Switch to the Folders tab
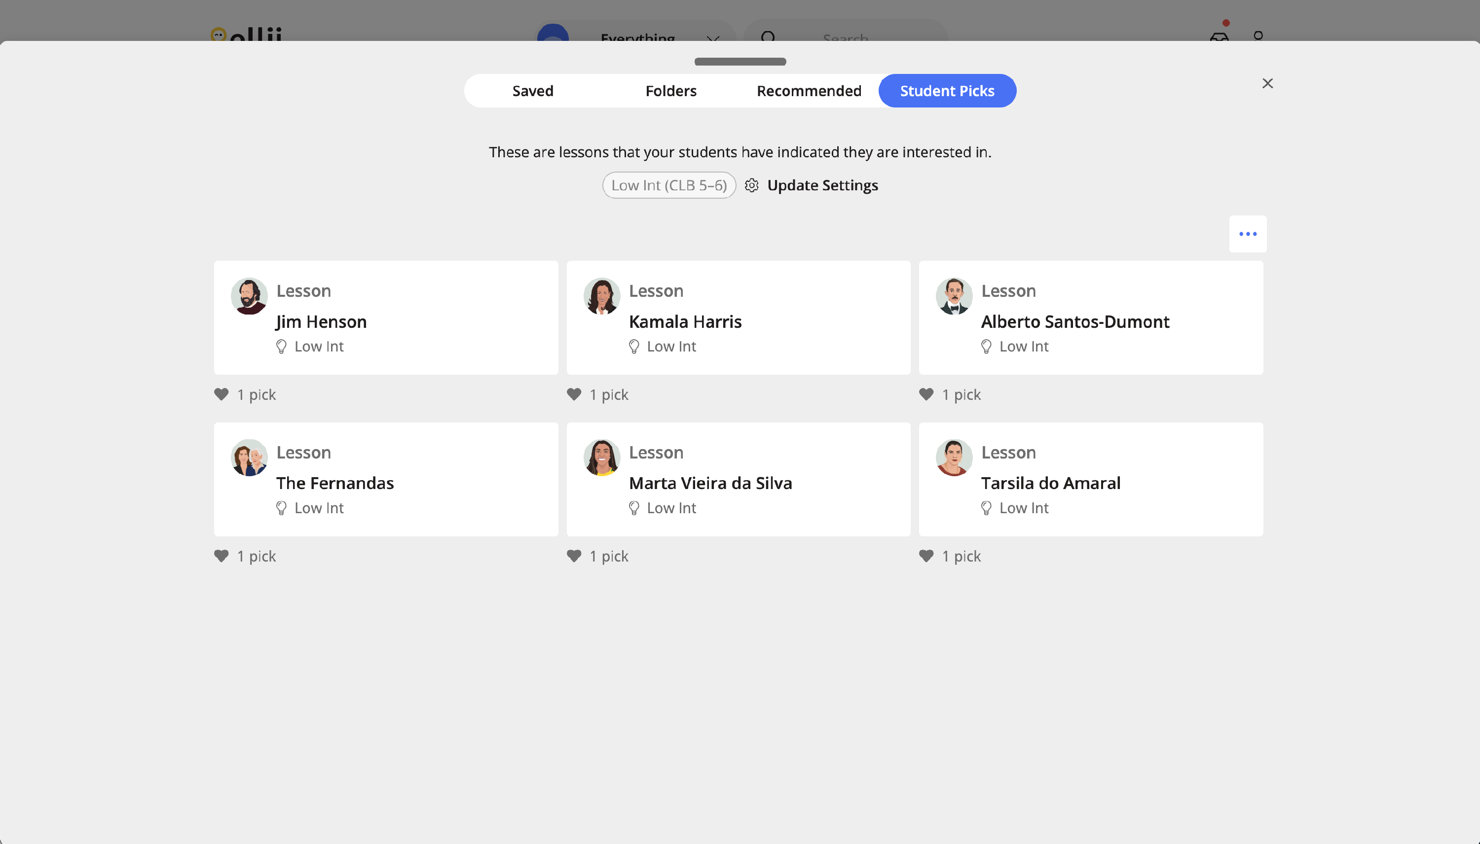This screenshot has width=1480, height=844. [x=670, y=91]
